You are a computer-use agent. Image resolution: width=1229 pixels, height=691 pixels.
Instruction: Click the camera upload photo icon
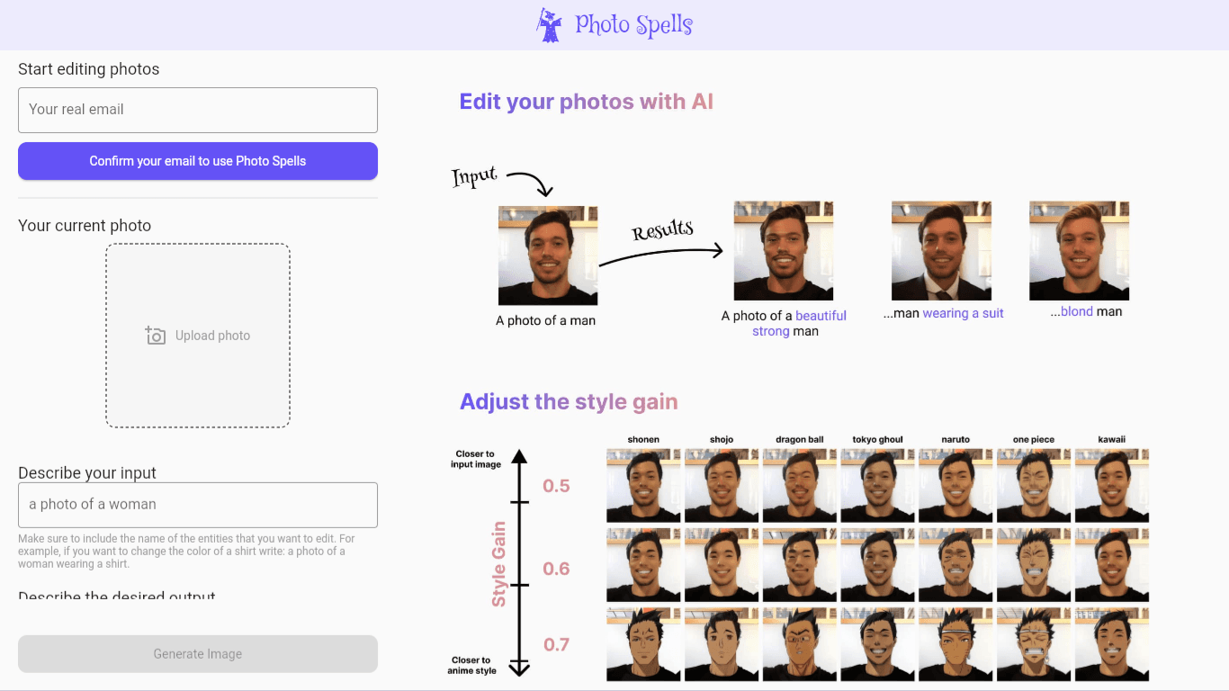tap(156, 336)
